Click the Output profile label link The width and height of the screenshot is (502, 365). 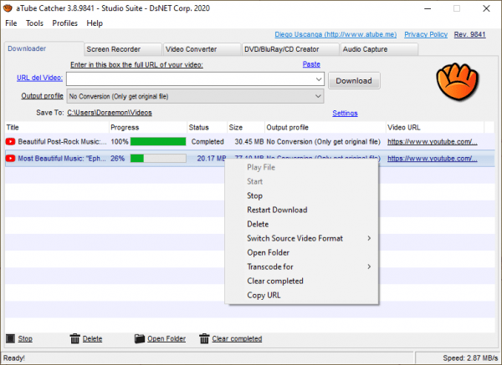pos(43,96)
